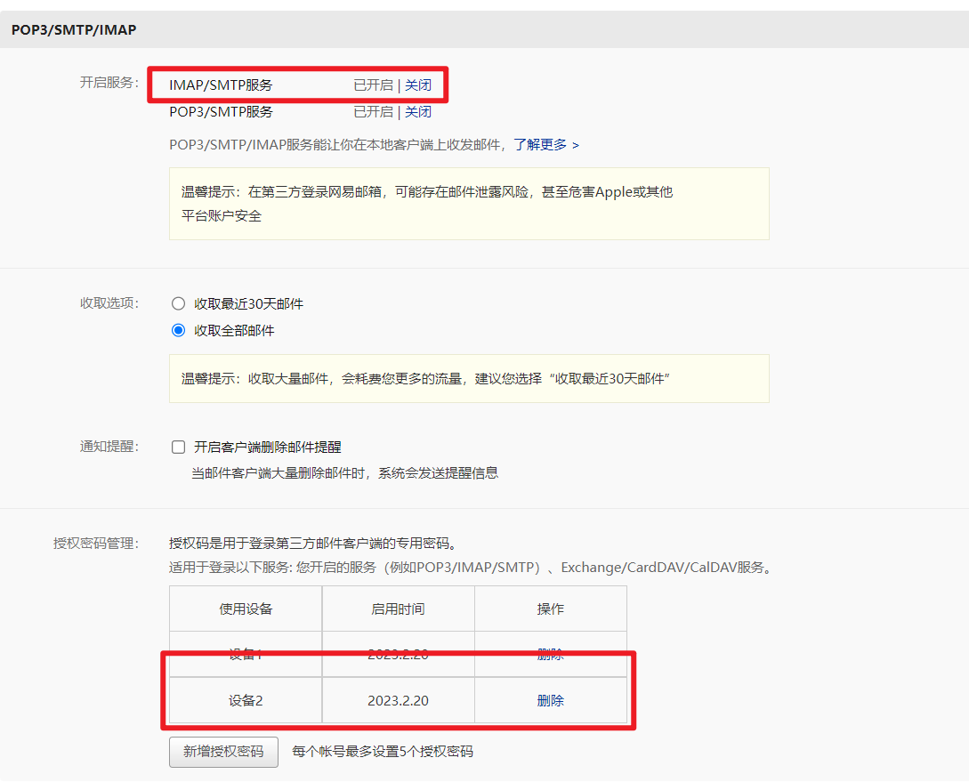点击"启用时间"表头

398,609
